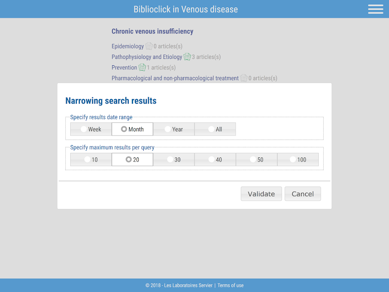Click the Epidemiology articles document icon
Image resolution: width=389 pixels, height=292 pixels.
149,46
